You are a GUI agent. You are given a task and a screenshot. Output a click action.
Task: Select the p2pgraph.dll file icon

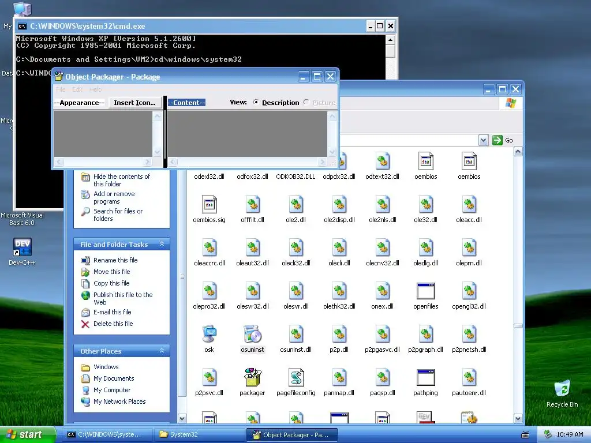click(425, 334)
